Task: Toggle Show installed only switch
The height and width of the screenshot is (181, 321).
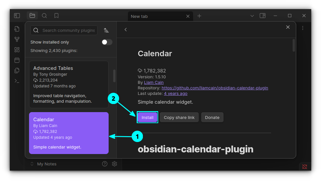Action: (107, 42)
